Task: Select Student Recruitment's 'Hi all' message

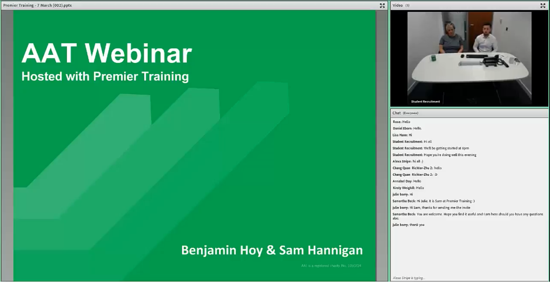Action: tap(412, 142)
